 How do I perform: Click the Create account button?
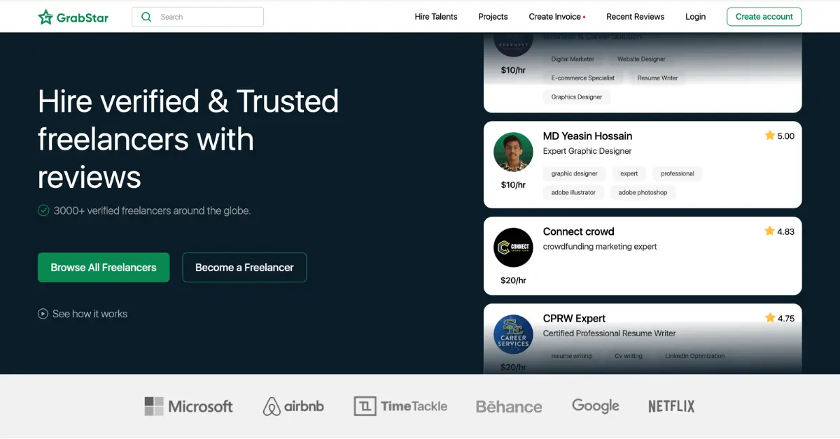pos(764,16)
